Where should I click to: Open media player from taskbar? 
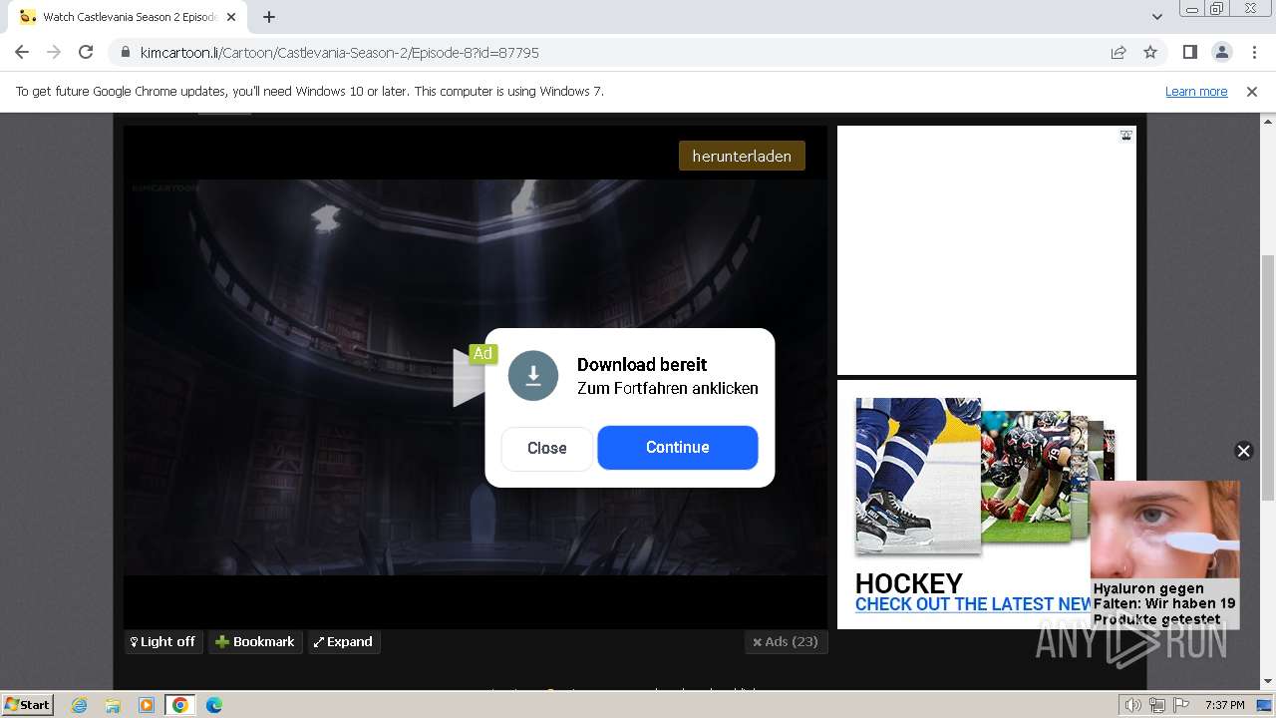pyautogui.click(x=147, y=705)
